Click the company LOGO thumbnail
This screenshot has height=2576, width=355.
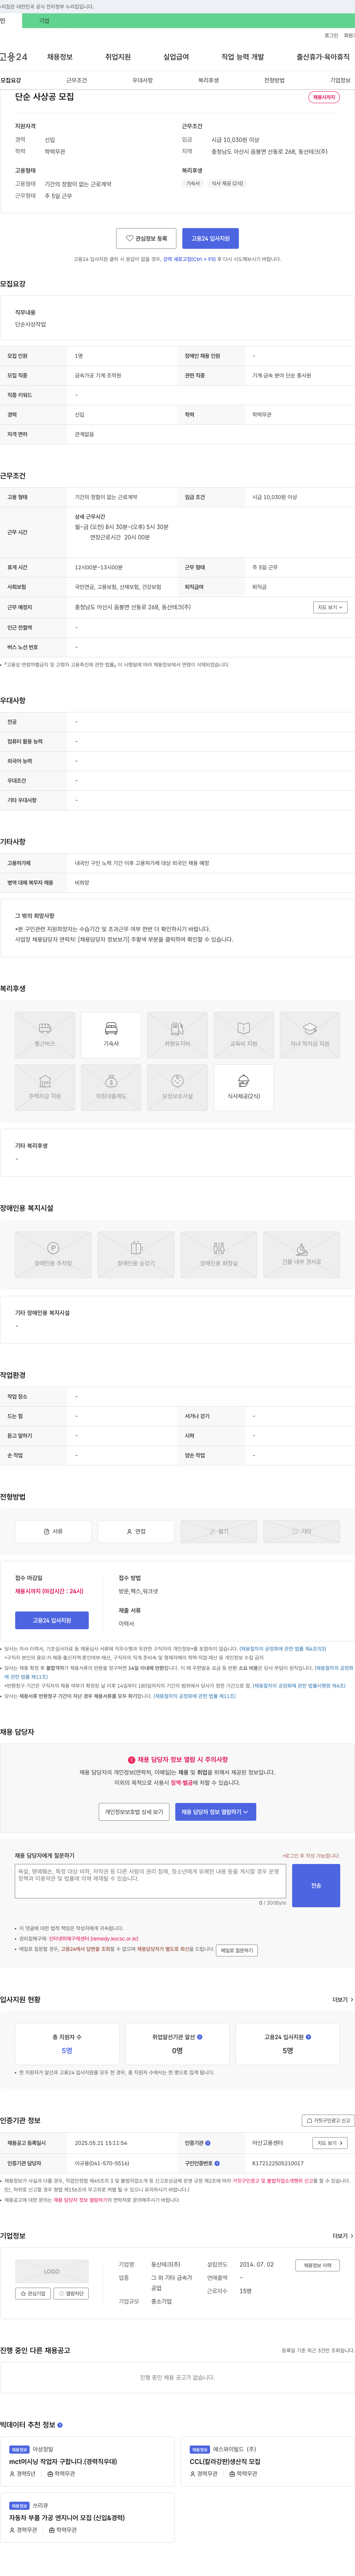point(52,2271)
